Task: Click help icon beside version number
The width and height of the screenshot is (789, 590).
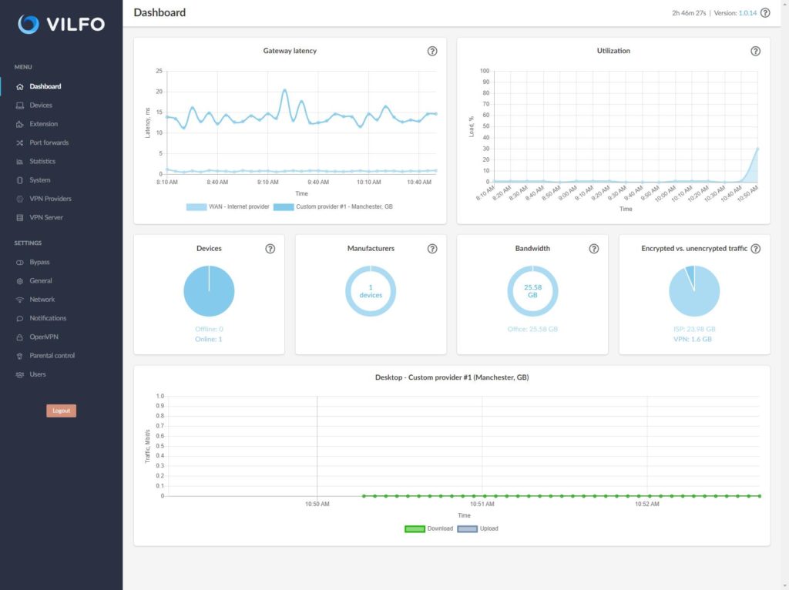Action: [x=765, y=12]
